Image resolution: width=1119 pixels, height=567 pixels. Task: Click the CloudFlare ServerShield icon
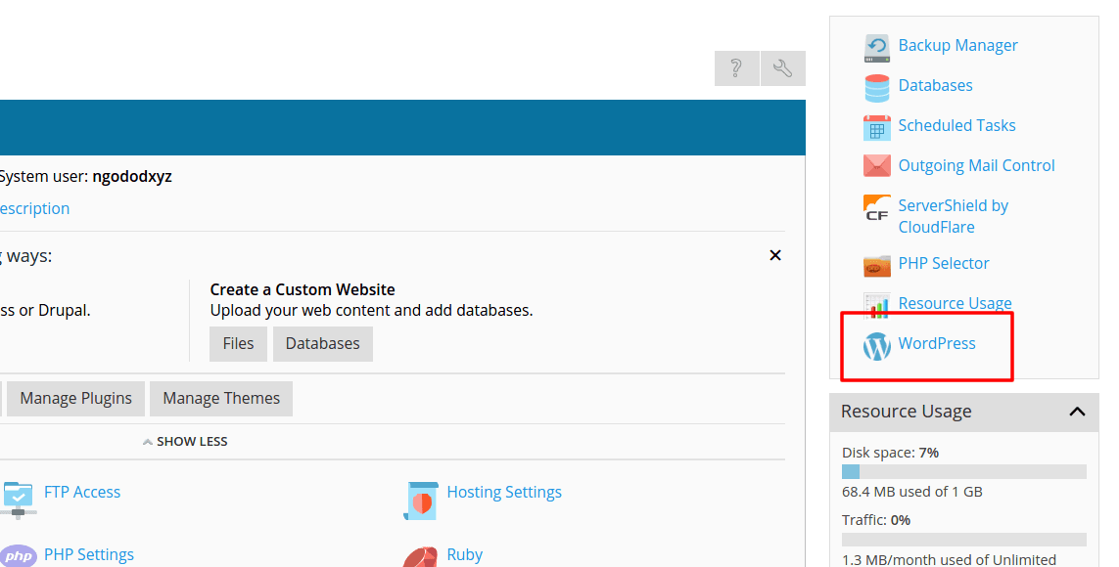(x=876, y=208)
